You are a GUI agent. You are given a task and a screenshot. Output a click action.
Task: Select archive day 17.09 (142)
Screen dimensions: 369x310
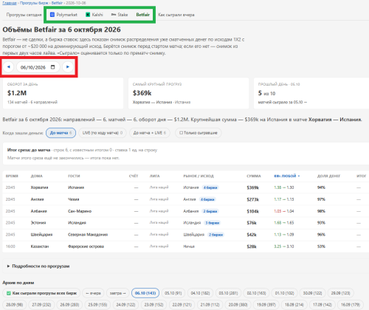(323, 305)
